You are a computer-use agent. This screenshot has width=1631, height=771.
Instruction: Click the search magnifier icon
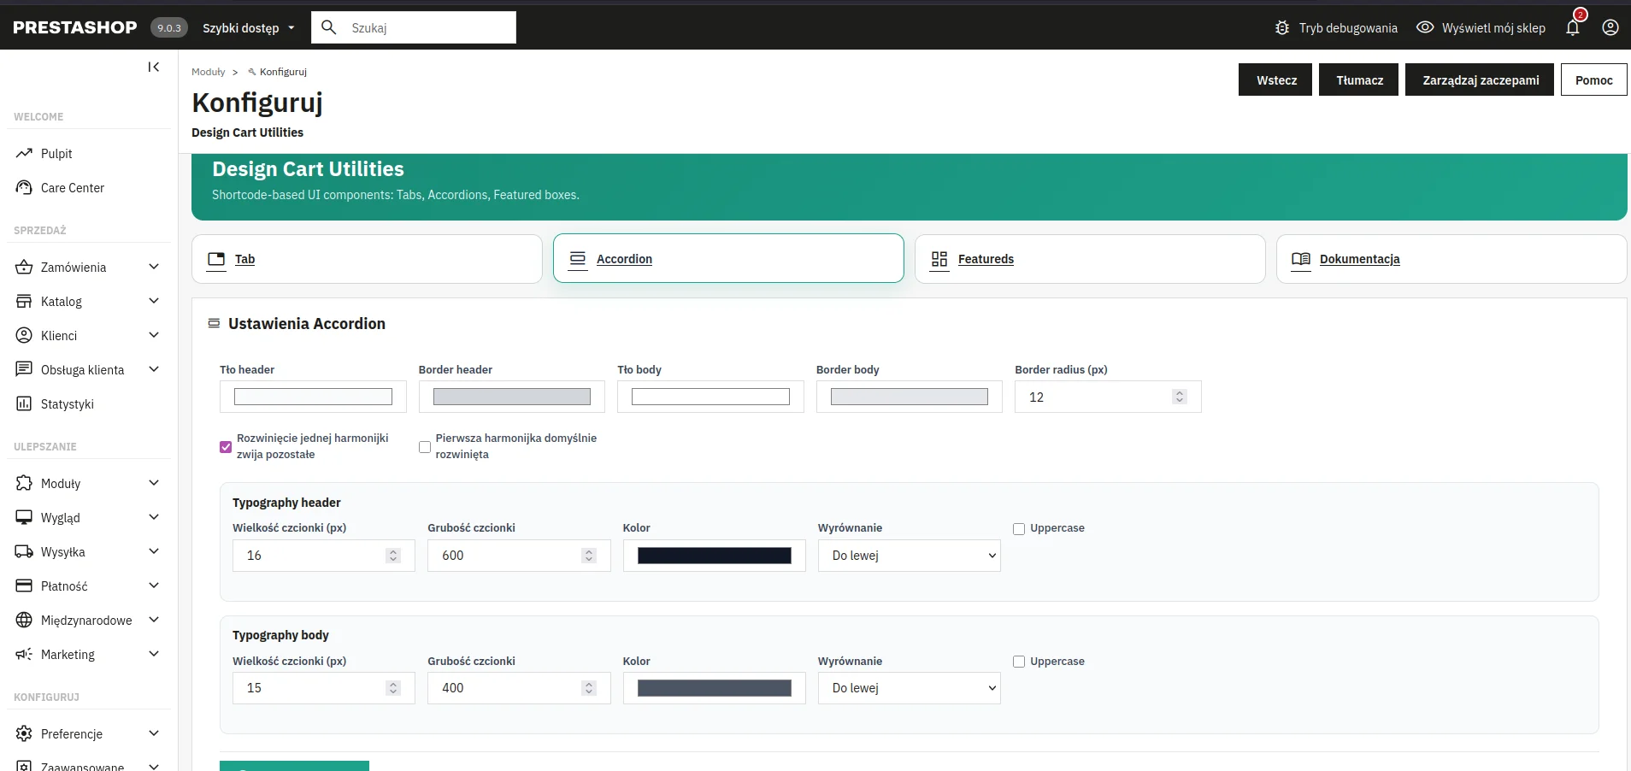coord(329,27)
